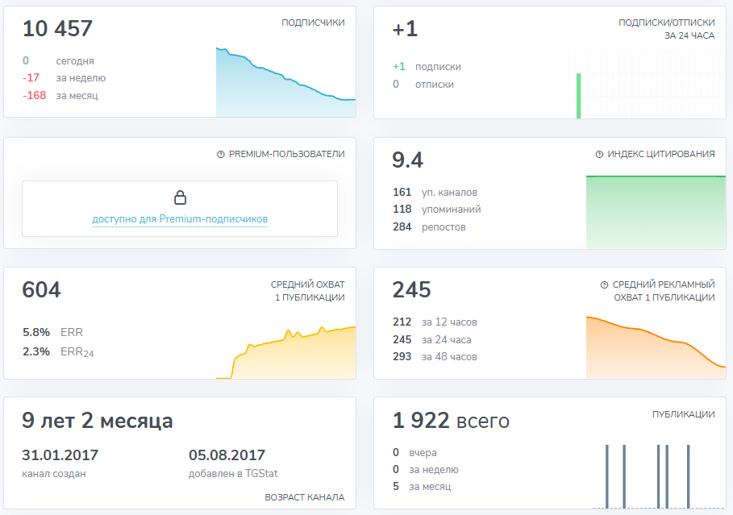Open the ПОДПИСЧИКИ card title
Viewport: 733px width, 515px height.
313,23
